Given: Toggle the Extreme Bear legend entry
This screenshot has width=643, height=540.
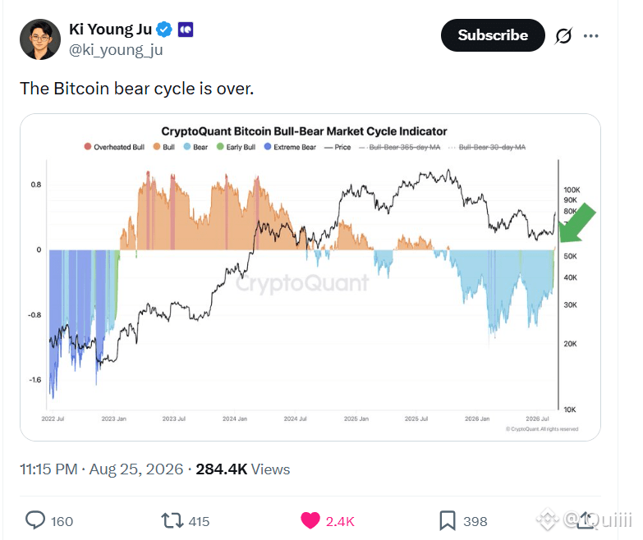Looking at the screenshot, I should click(x=290, y=147).
